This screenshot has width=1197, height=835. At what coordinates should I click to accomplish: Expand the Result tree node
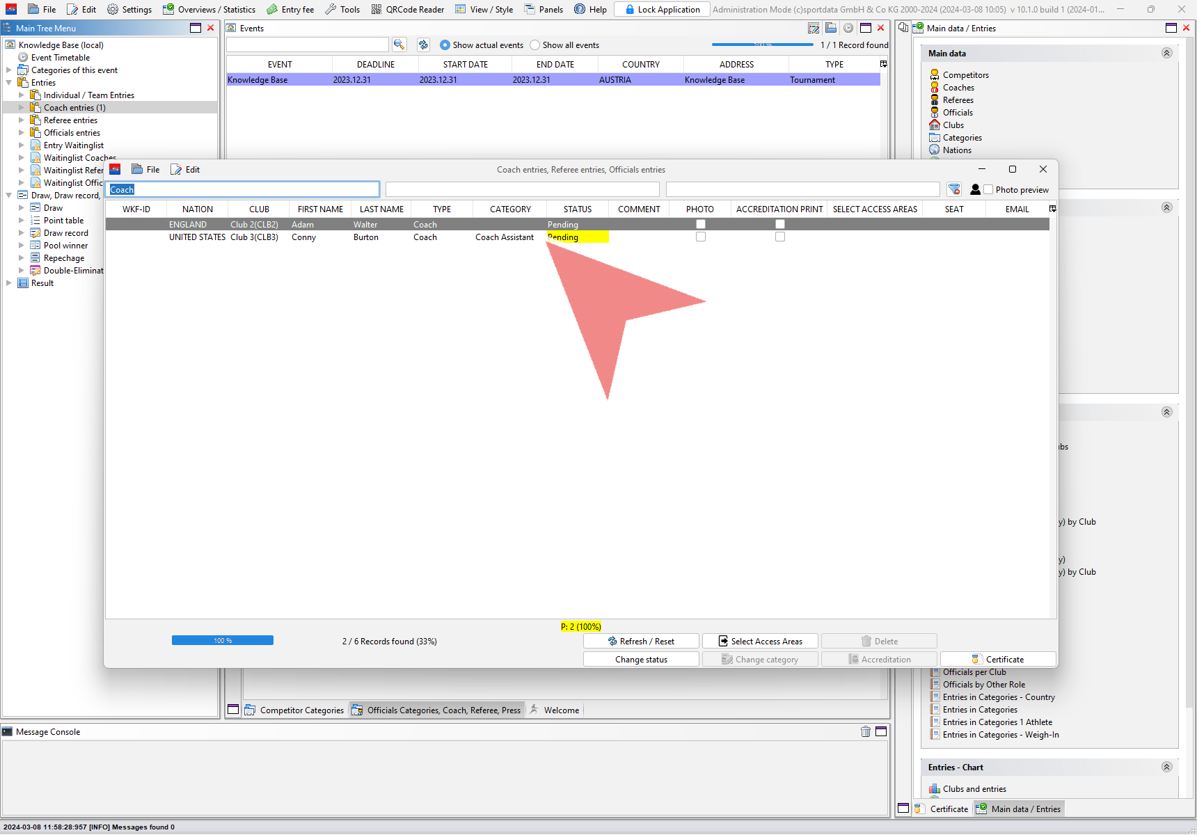9,283
